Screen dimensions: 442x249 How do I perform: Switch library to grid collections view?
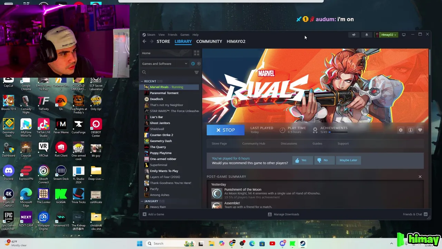coord(196,53)
